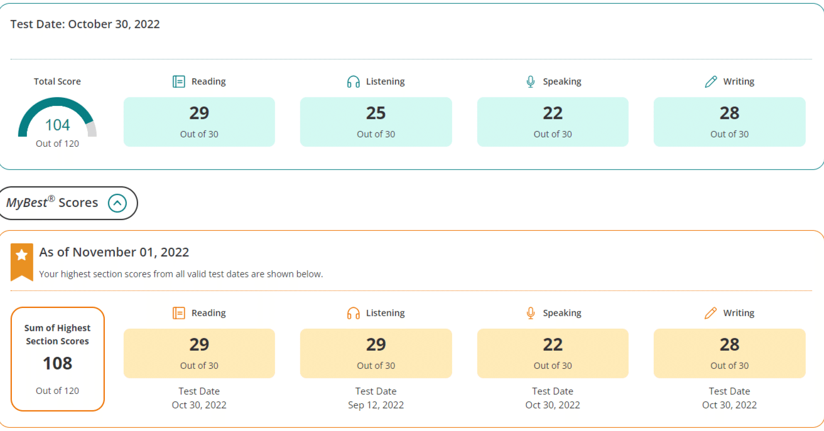Click the teal Listening headphones icon
The width and height of the screenshot is (824, 431).
point(354,82)
